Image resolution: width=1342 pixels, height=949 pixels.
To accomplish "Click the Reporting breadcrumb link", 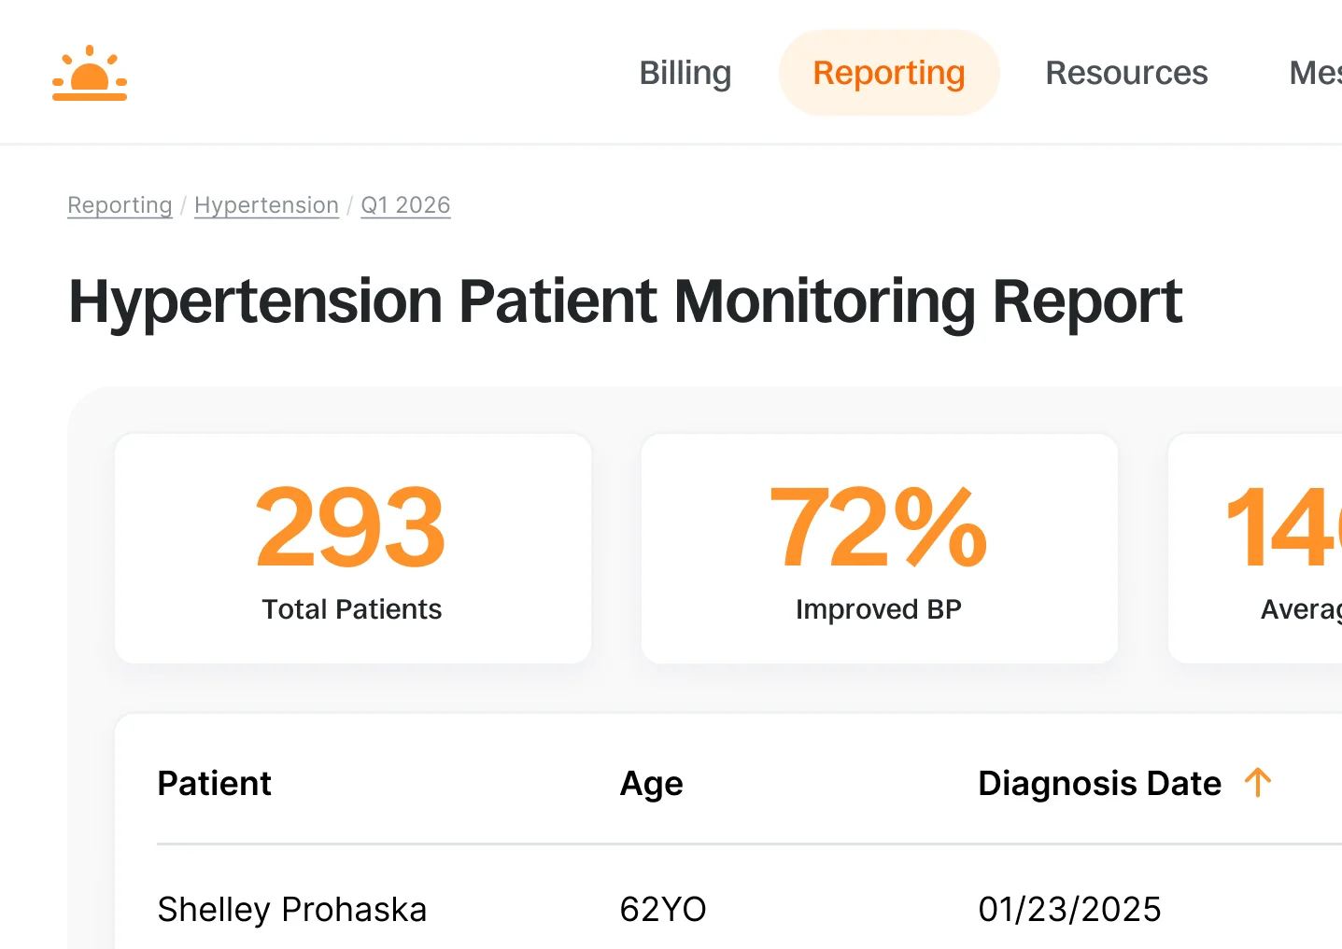I will point(120,205).
